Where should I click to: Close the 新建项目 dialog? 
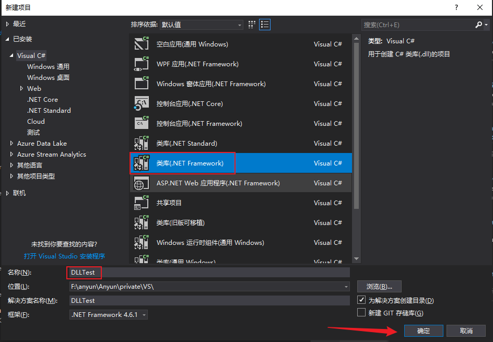coord(480,7)
